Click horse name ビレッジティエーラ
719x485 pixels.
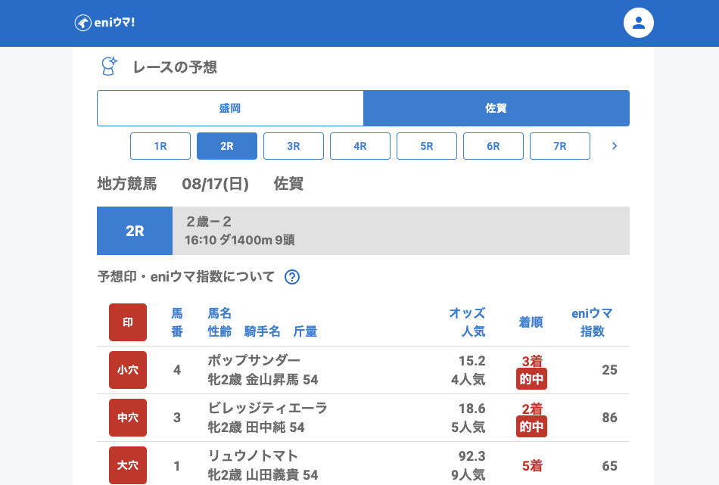click(x=268, y=408)
